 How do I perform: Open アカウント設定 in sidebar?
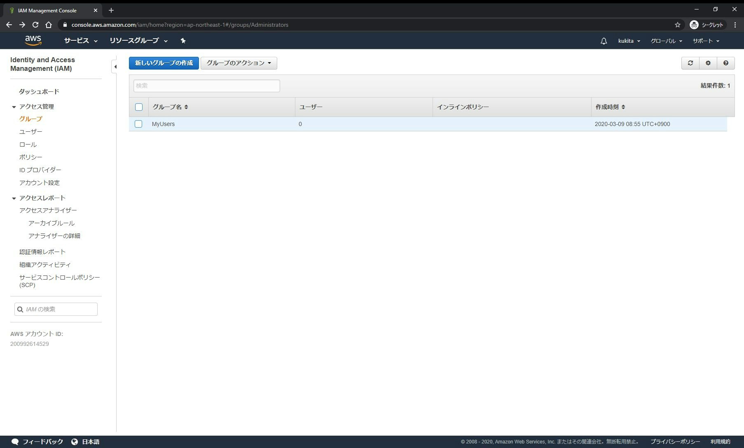[40, 183]
